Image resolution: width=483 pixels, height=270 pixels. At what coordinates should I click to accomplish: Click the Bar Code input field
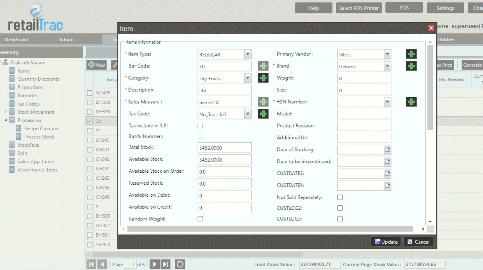pos(224,66)
